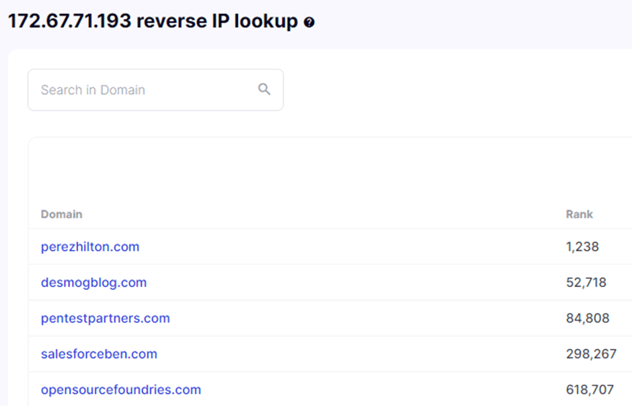Screen dimensions: 632x406
Task: Open the desmogblog.com link
Action: pyautogui.click(x=93, y=282)
